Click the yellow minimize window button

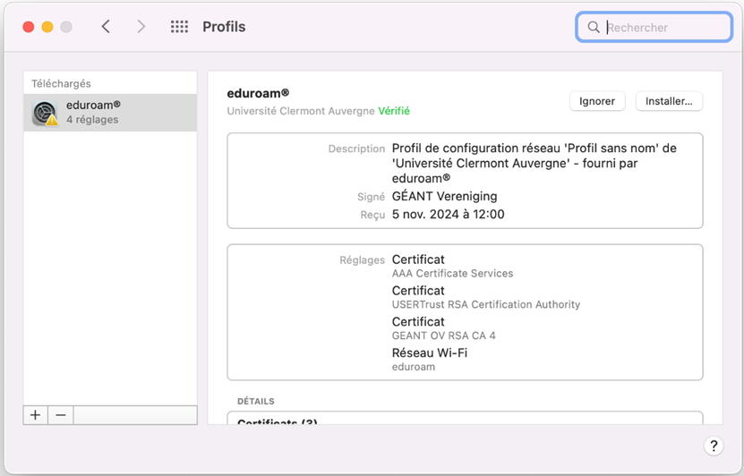click(47, 27)
